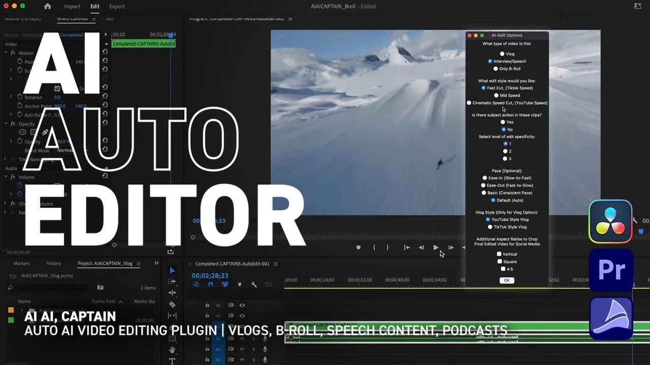Show hidden project panel tabs via double chevron
The width and height of the screenshot is (650, 365).
pyautogui.click(x=156, y=263)
